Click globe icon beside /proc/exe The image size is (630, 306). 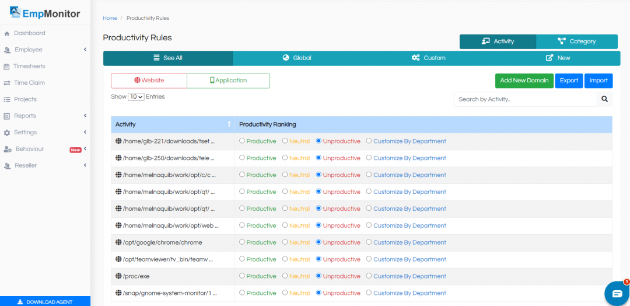[x=118, y=276]
